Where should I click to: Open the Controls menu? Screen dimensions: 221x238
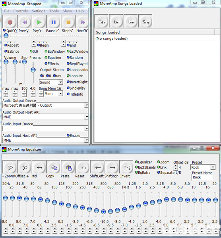click(21, 11)
